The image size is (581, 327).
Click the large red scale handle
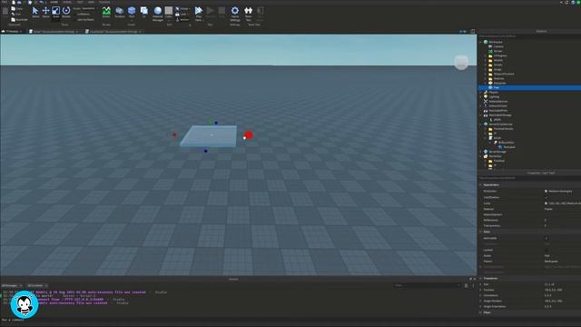coord(248,135)
